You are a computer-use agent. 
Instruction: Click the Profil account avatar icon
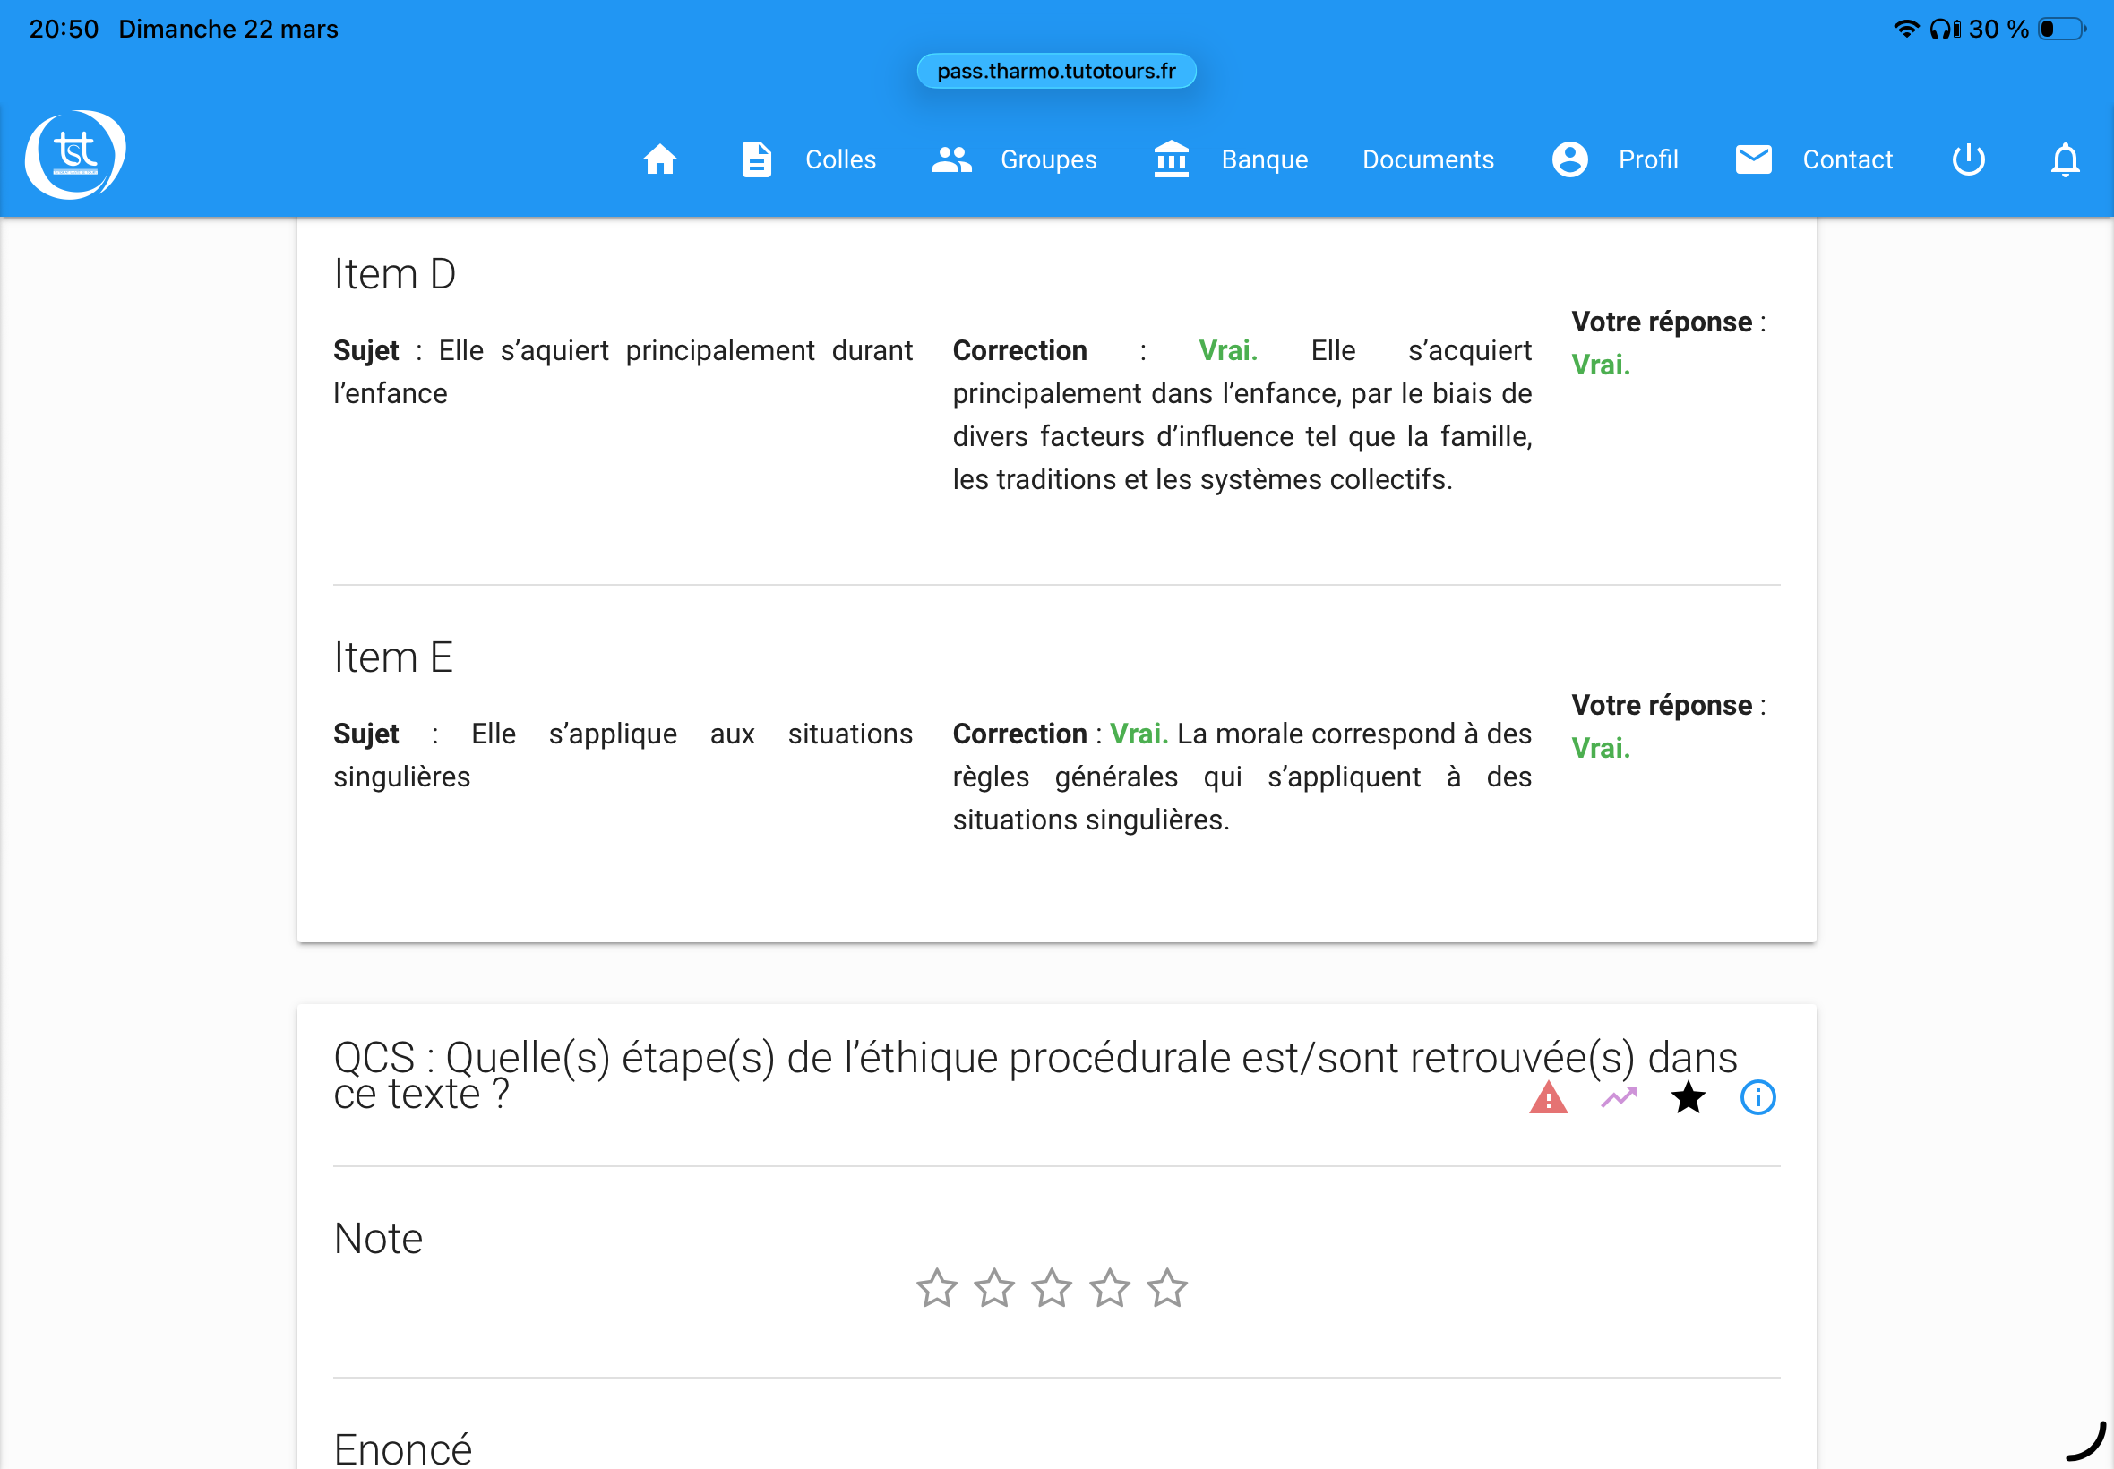[1569, 159]
